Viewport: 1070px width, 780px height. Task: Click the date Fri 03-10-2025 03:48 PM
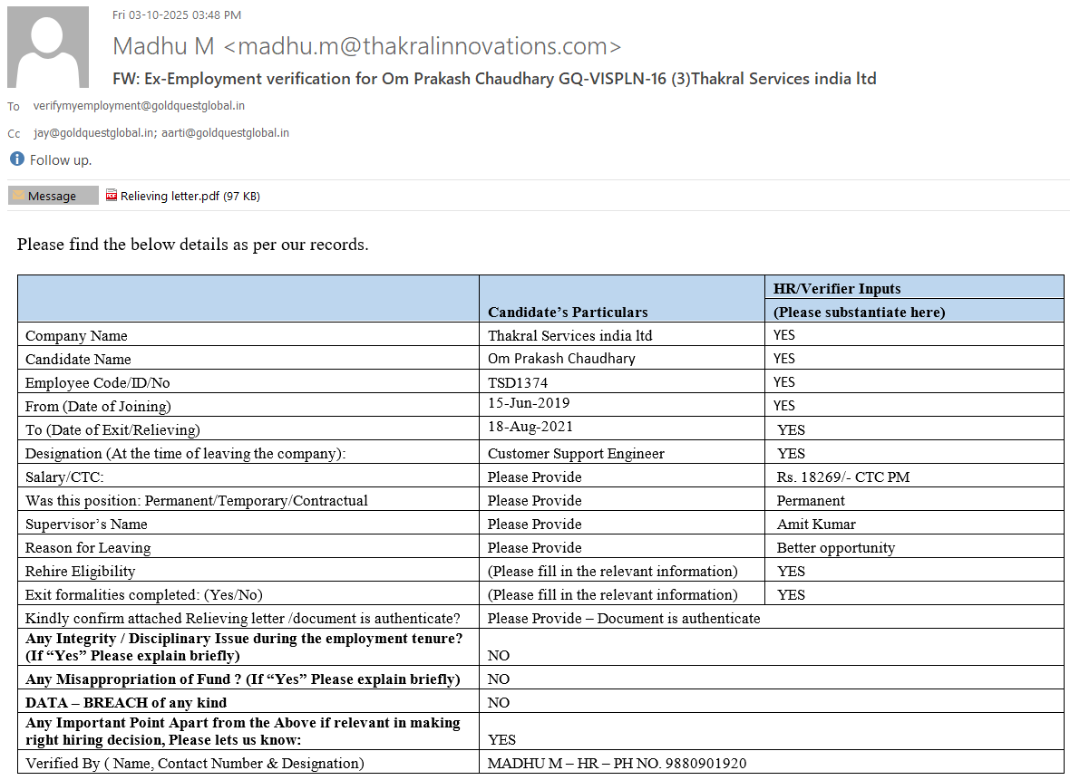click(177, 15)
